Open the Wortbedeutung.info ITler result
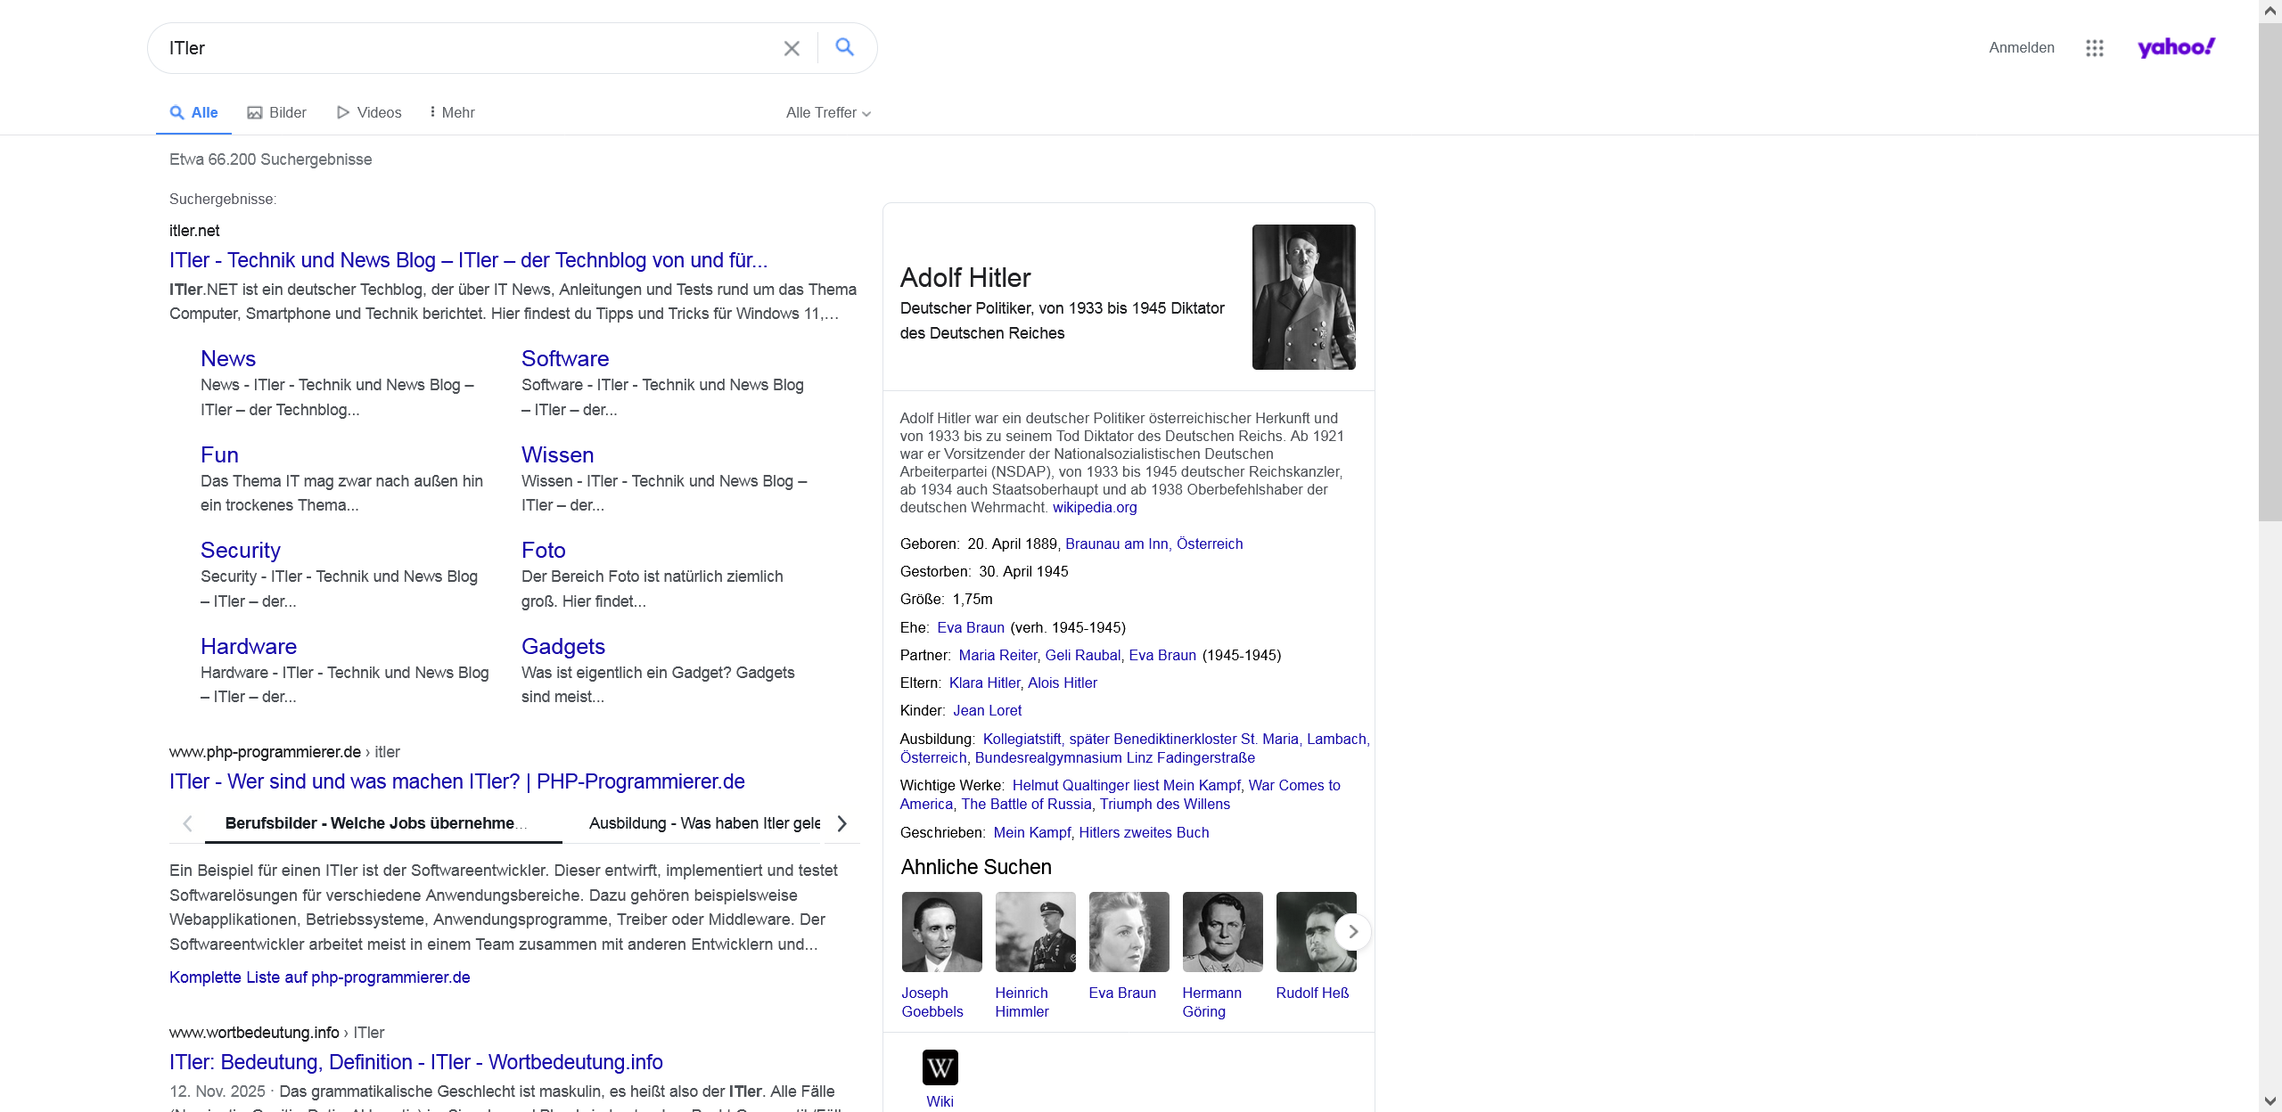 tap(416, 1062)
